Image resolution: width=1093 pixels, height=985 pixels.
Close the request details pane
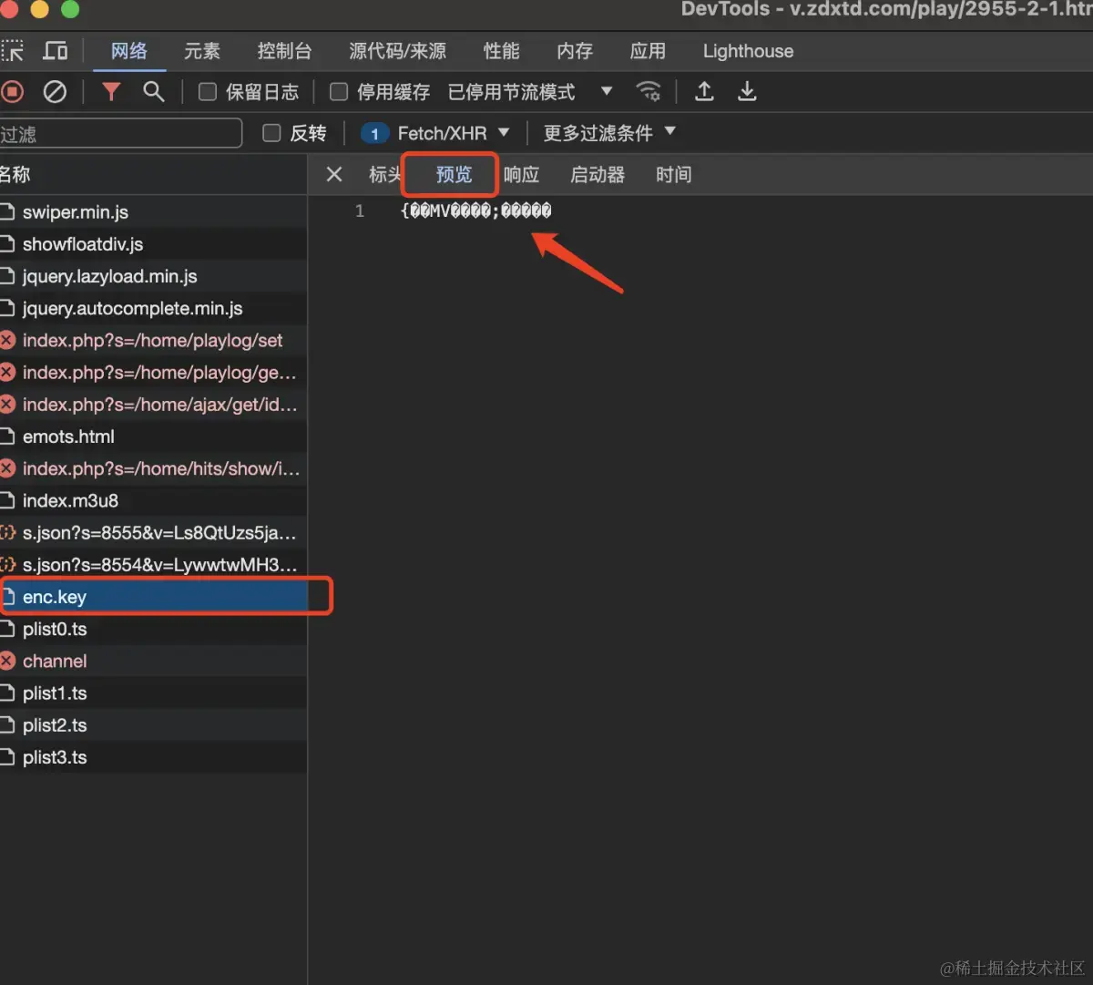pos(334,174)
